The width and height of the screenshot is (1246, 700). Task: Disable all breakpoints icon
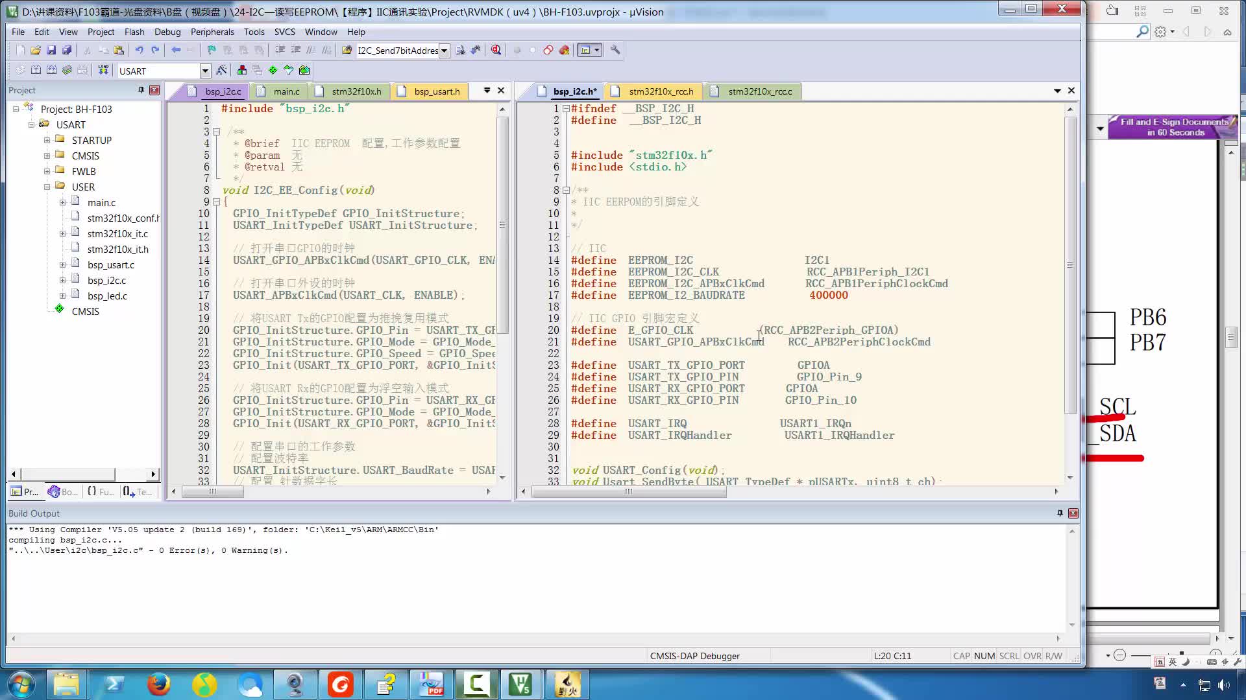[548, 50]
